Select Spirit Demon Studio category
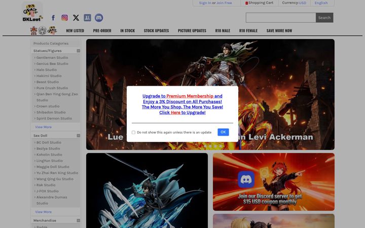 coord(54,118)
